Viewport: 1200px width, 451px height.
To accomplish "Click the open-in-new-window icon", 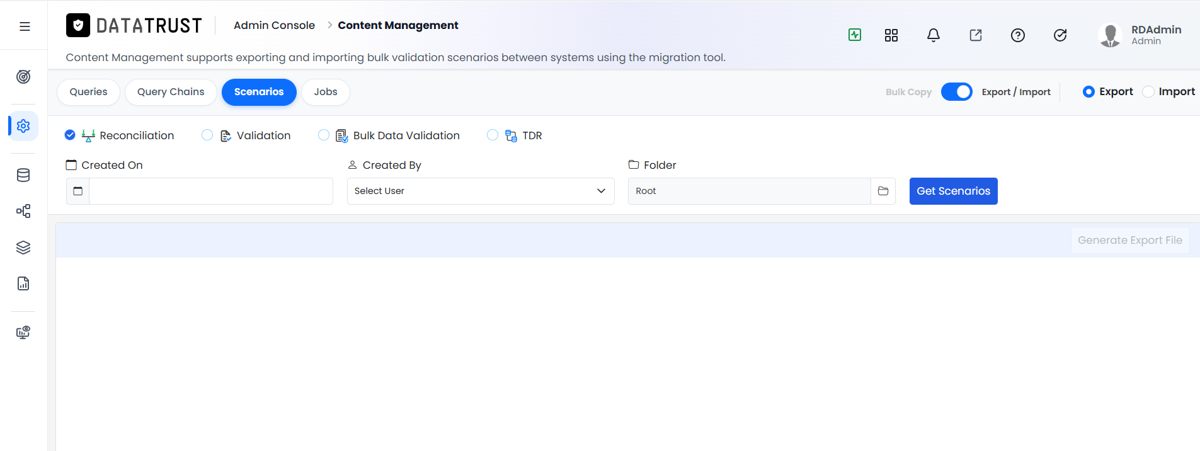I will tap(976, 35).
